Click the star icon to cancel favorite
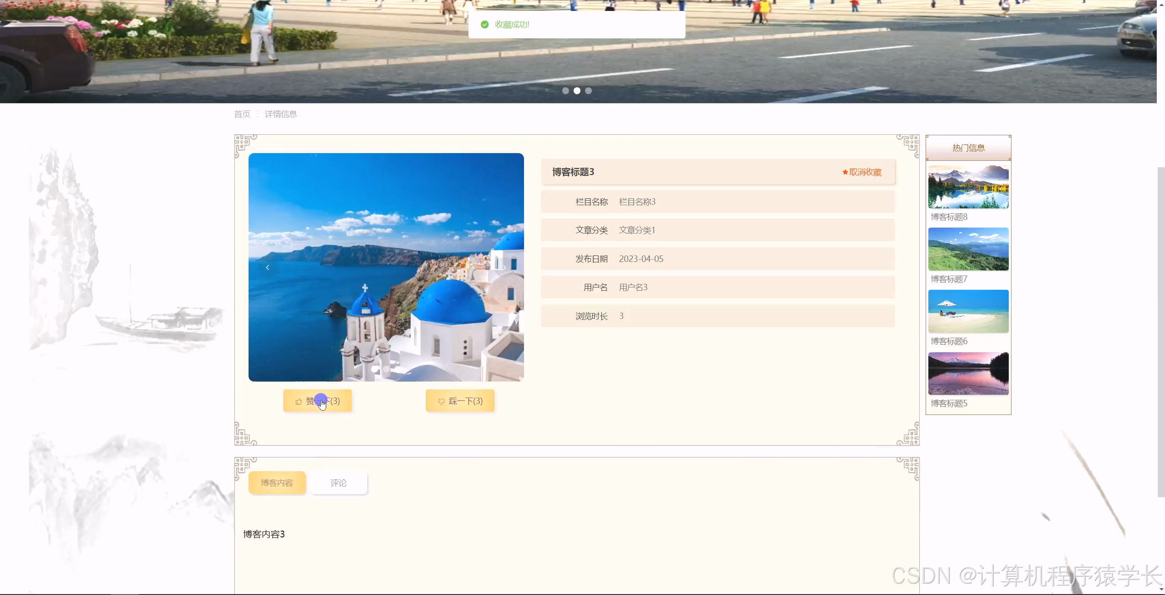The image size is (1165, 595). click(x=845, y=172)
